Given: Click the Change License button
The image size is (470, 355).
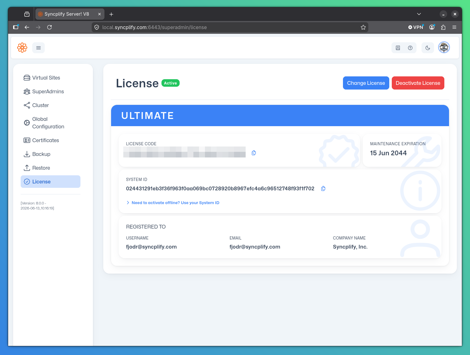Looking at the screenshot, I should tap(366, 83).
